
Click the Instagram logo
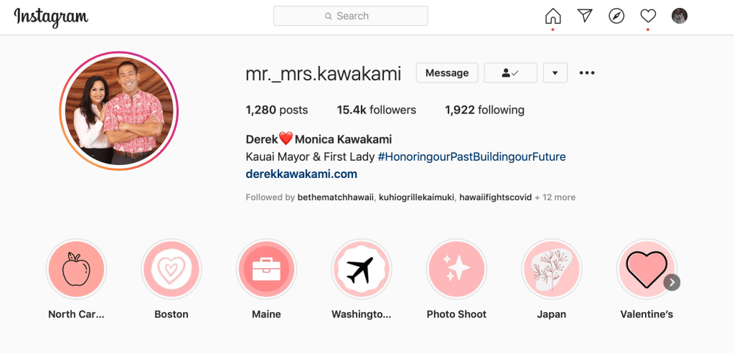51,17
